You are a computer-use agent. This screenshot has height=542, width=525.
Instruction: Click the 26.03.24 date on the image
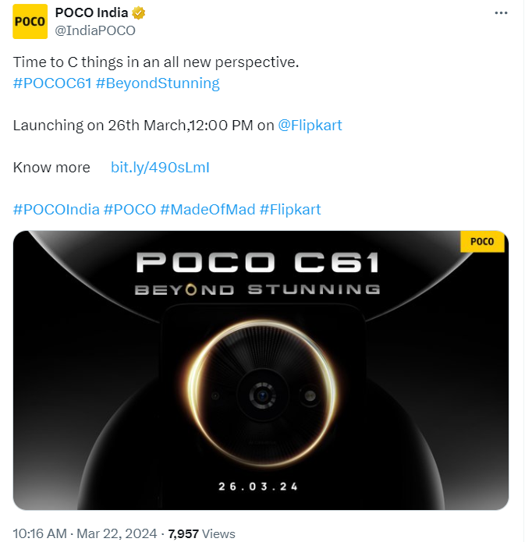pos(260,487)
